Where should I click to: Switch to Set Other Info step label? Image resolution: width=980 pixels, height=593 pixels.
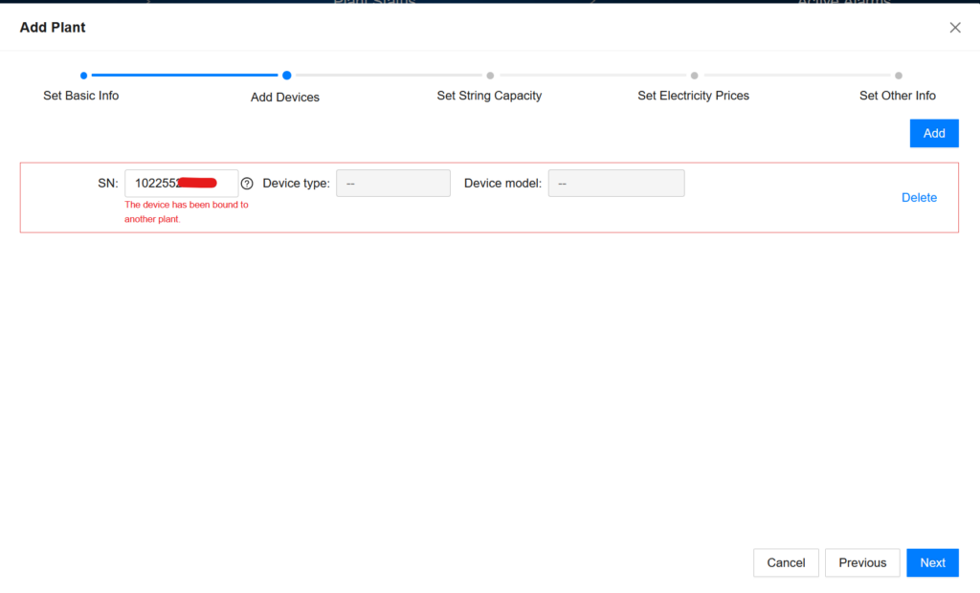pyautogui.click(x=897, y=96)
